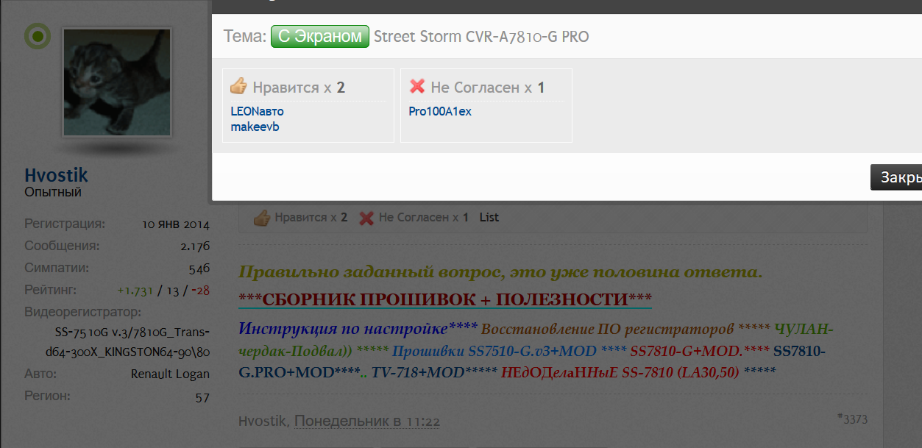
Task: Click thumbs-up icon beside post rating summary
Action: click(x=261, y=218)
